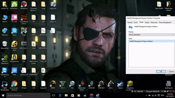Image resolution: width=175 pixels, height=98 pixels.
Task: Open the Fraps desktop shortcut
Action: [24, 32]
